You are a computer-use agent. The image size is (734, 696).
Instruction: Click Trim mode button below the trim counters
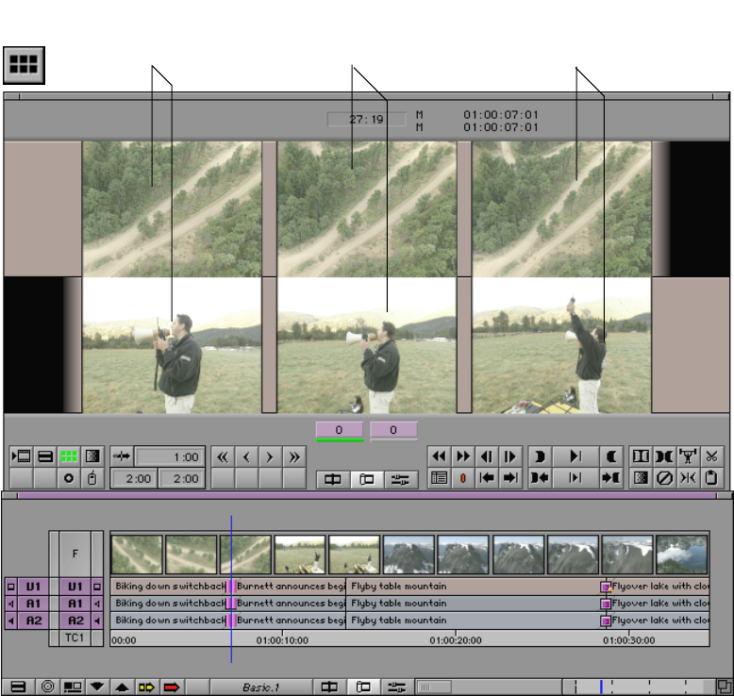click(x=367, y=479)
